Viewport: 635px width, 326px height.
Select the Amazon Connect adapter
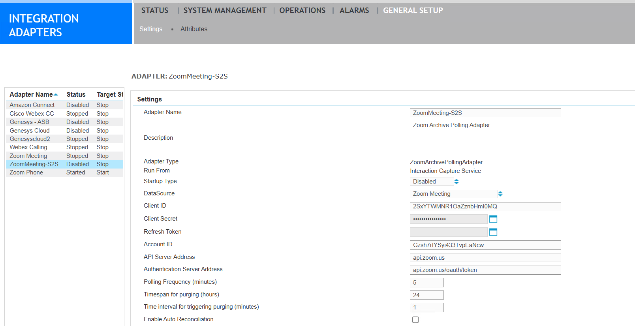click(x=32, y=105)
